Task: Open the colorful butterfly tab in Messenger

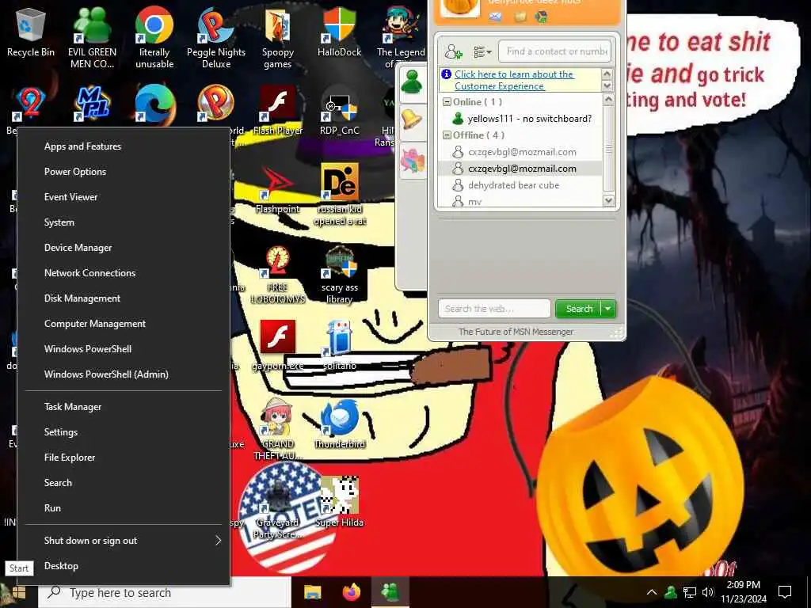Action: coord(412,159)
